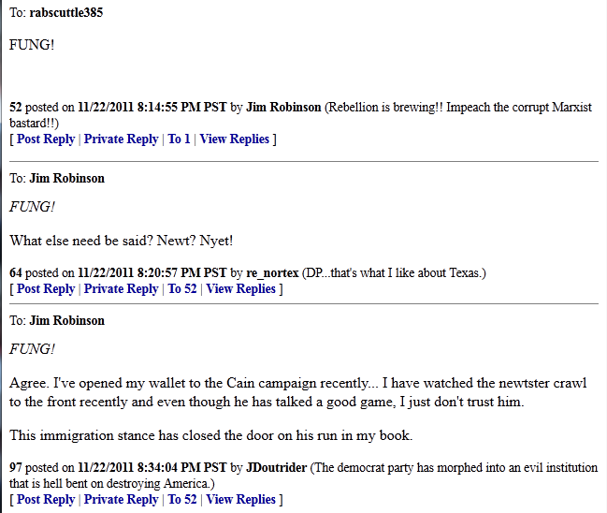Open Private Reply for Jim Robinson's post
Viewport: 607px width, 513px height.
coord(122,139)
